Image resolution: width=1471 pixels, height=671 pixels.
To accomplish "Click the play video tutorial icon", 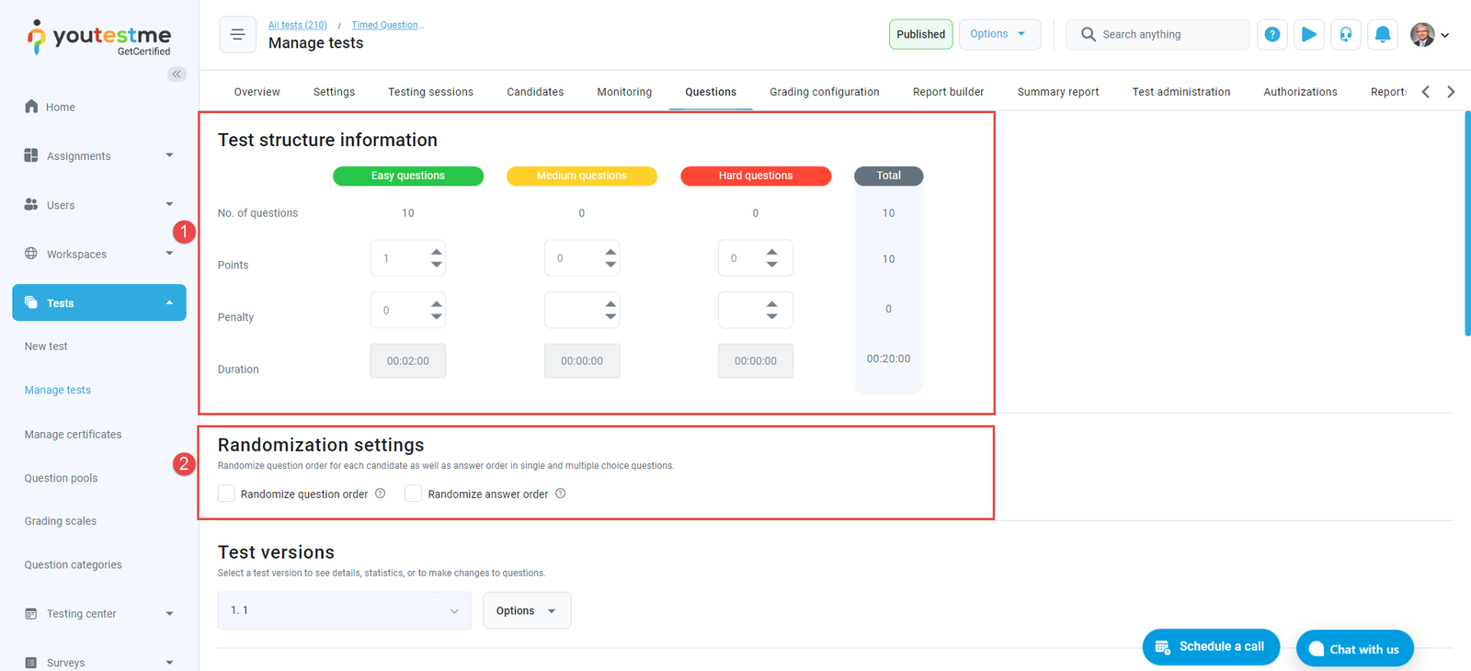I will pos(1308,35).
